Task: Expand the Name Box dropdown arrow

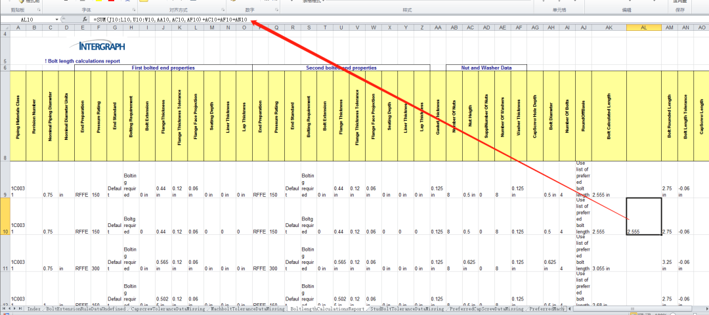Action: coord(57,20)
